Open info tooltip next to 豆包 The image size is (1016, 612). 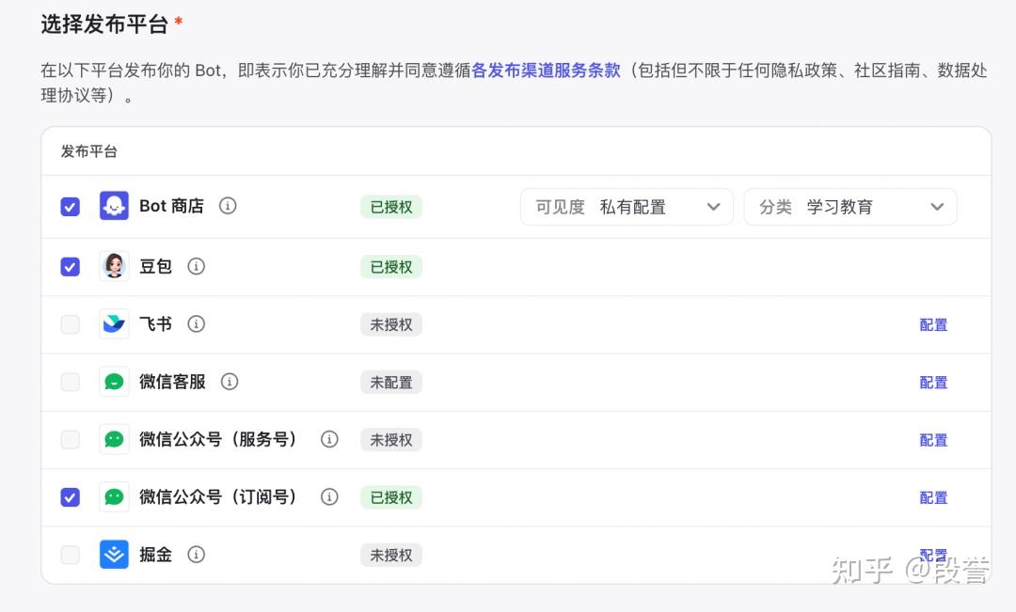point(197,266)
